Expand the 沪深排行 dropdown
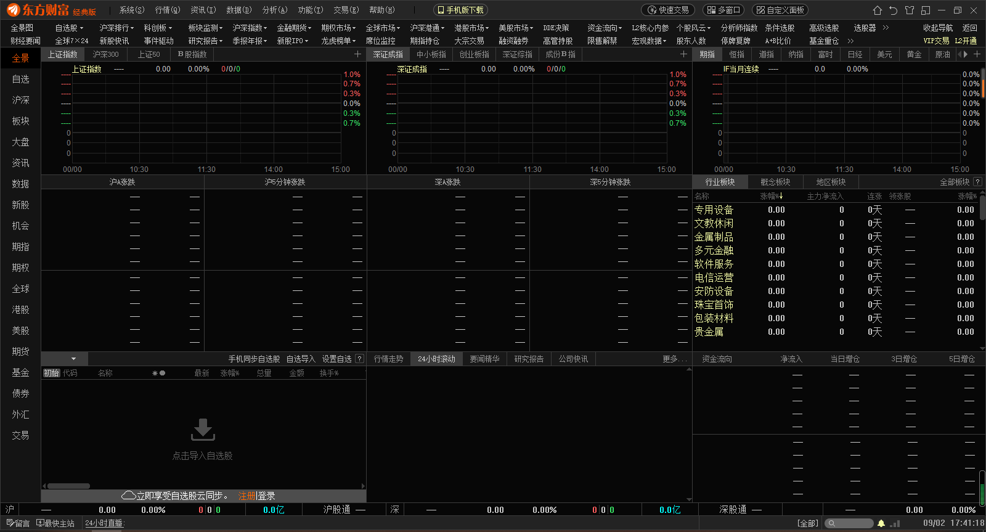Image resolution: width=986 pixels, height=532 pixels. coord(116,28)
